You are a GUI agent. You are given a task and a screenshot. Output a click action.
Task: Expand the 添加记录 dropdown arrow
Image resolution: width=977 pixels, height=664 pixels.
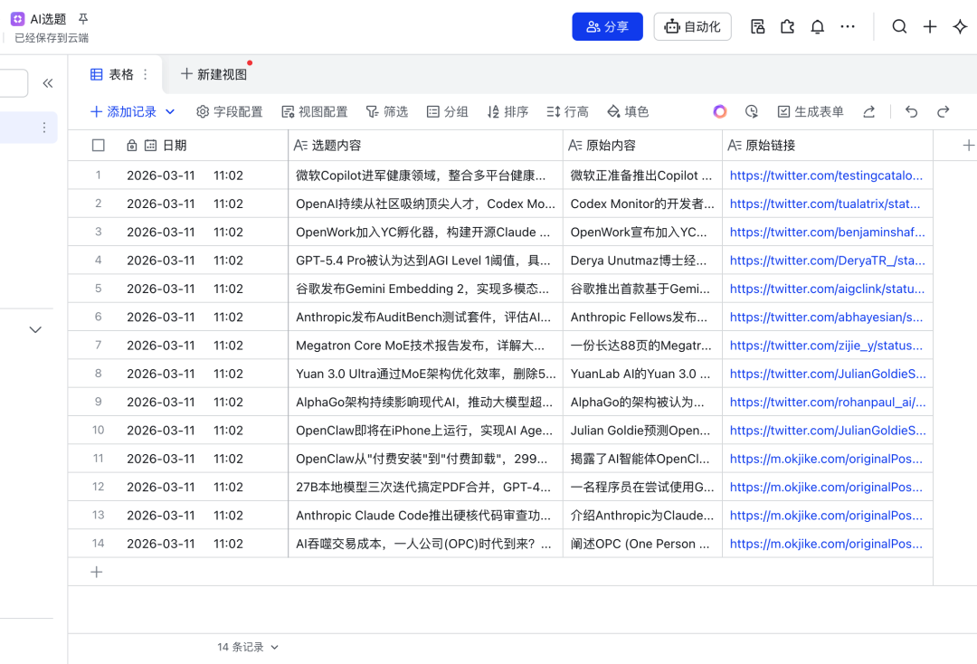click(x=168, y=111)
